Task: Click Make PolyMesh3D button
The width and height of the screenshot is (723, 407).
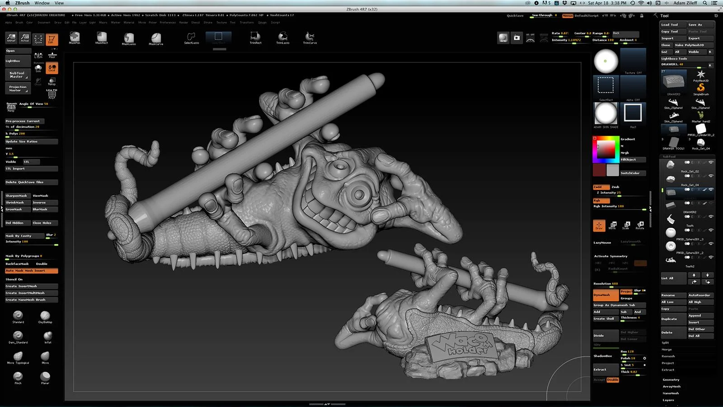Action: pyautogui.click(x=694, y=45)
